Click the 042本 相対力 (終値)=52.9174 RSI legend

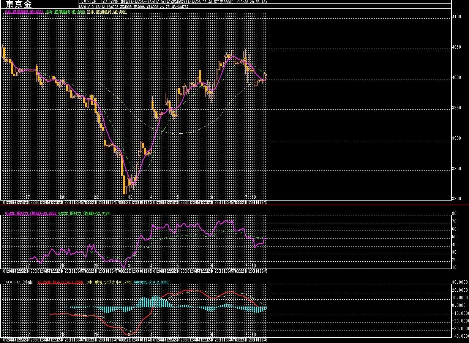pyautogui.click(x=84, y=214)
